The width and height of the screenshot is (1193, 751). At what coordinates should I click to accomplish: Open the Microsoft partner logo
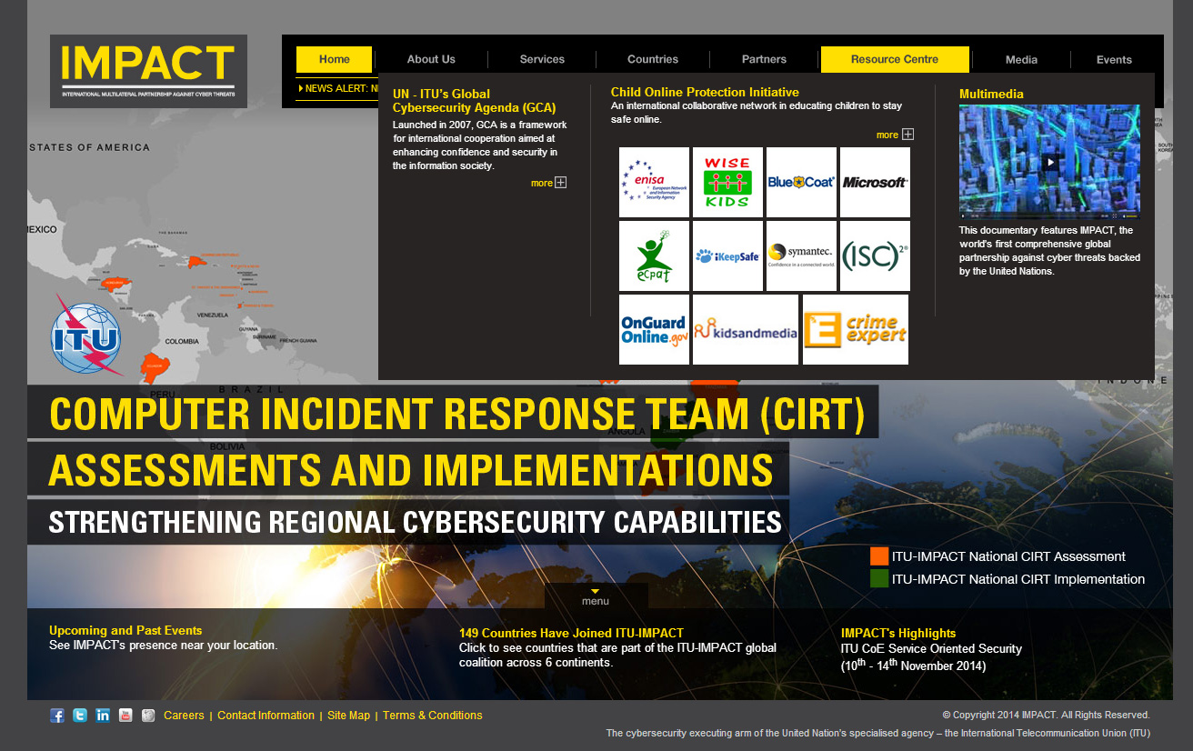(875, 182)
